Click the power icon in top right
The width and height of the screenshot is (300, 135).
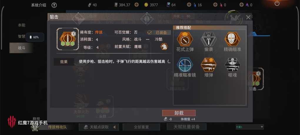pos(277,4)
